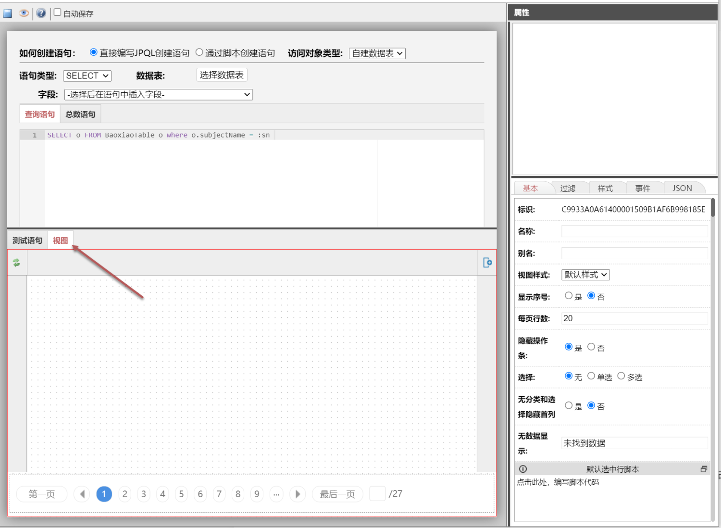This screenshot has height=528, width=721.
Task: Click the add column icon in view header
Action: [487, 263]
